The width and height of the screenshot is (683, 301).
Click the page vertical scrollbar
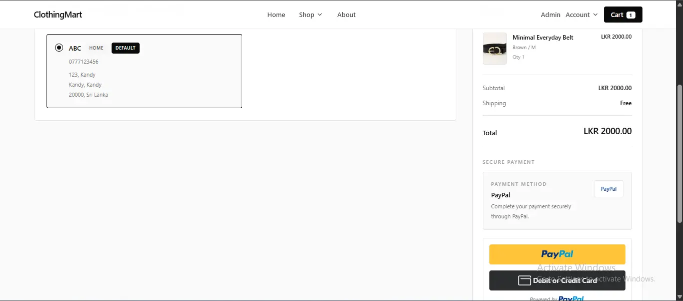point(679,154)
